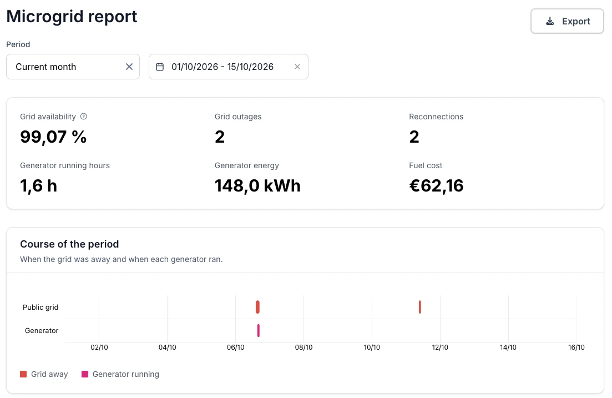
Task: Click the Reconnections label
Action: tap(436, 117)
